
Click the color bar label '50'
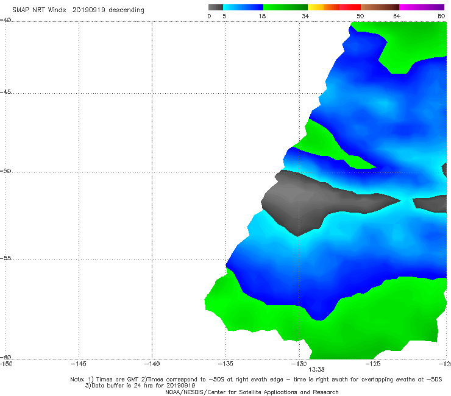[360, 16]
